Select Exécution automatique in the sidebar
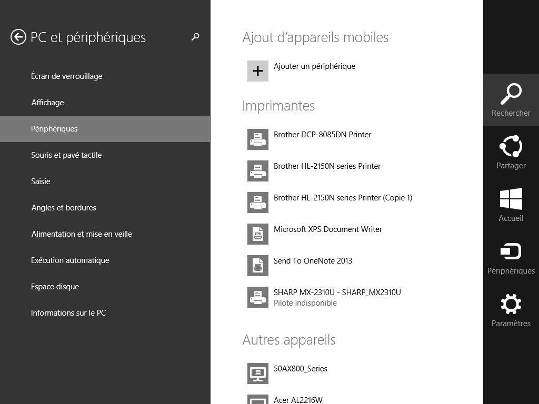 pyautogui.click(x=105, y=260)
